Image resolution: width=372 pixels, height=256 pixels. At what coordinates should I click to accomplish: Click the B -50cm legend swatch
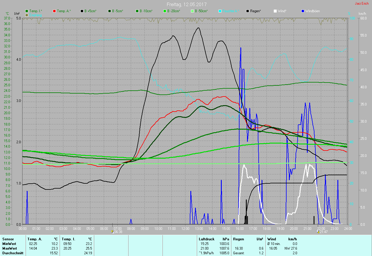[x=192, y=11]
